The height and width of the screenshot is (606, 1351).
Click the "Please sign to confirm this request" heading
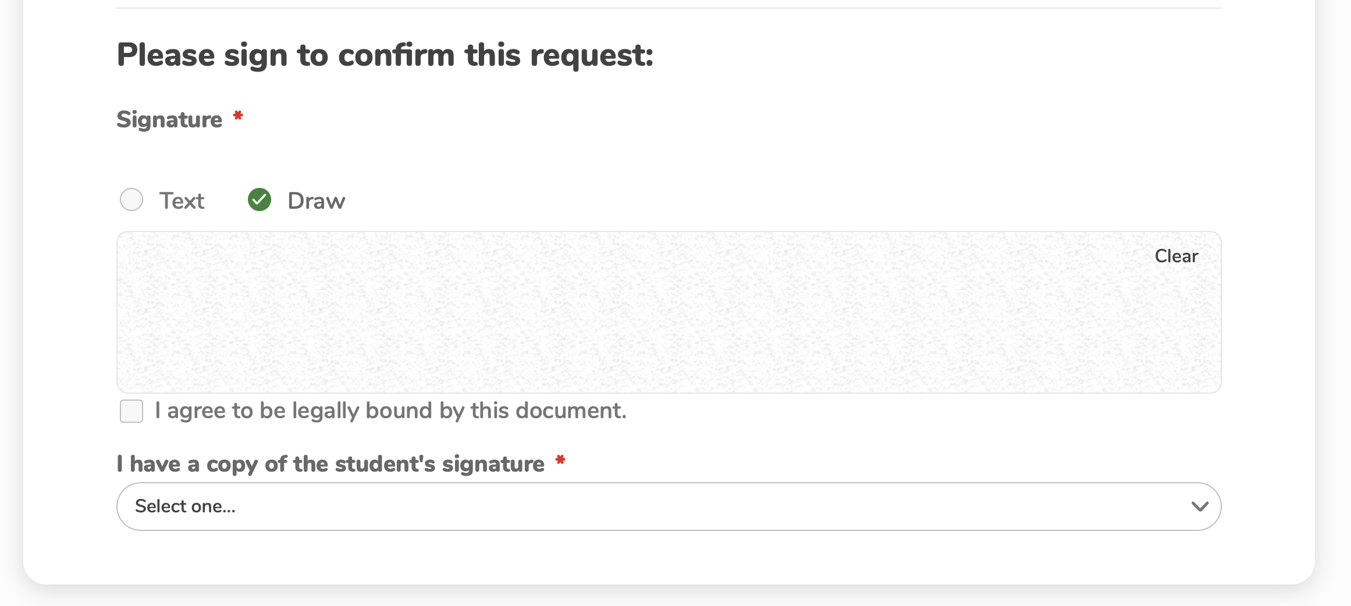point(385,55)
